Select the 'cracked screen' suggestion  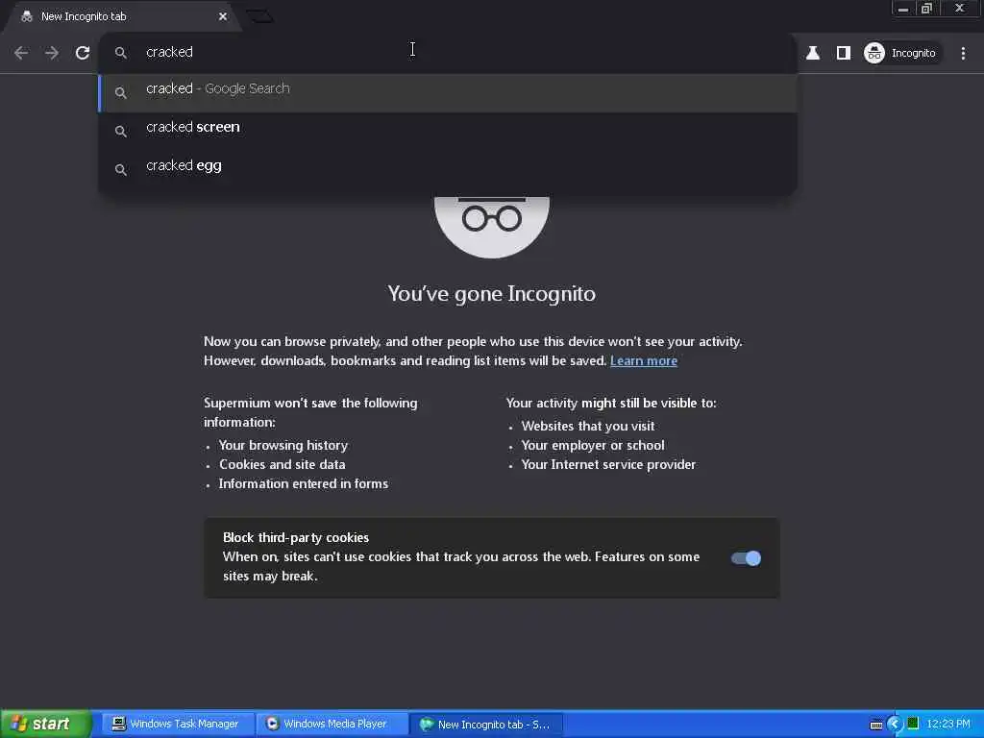pos(448,131)
